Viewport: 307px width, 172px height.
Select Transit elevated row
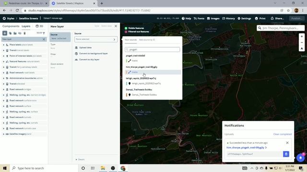24,84
